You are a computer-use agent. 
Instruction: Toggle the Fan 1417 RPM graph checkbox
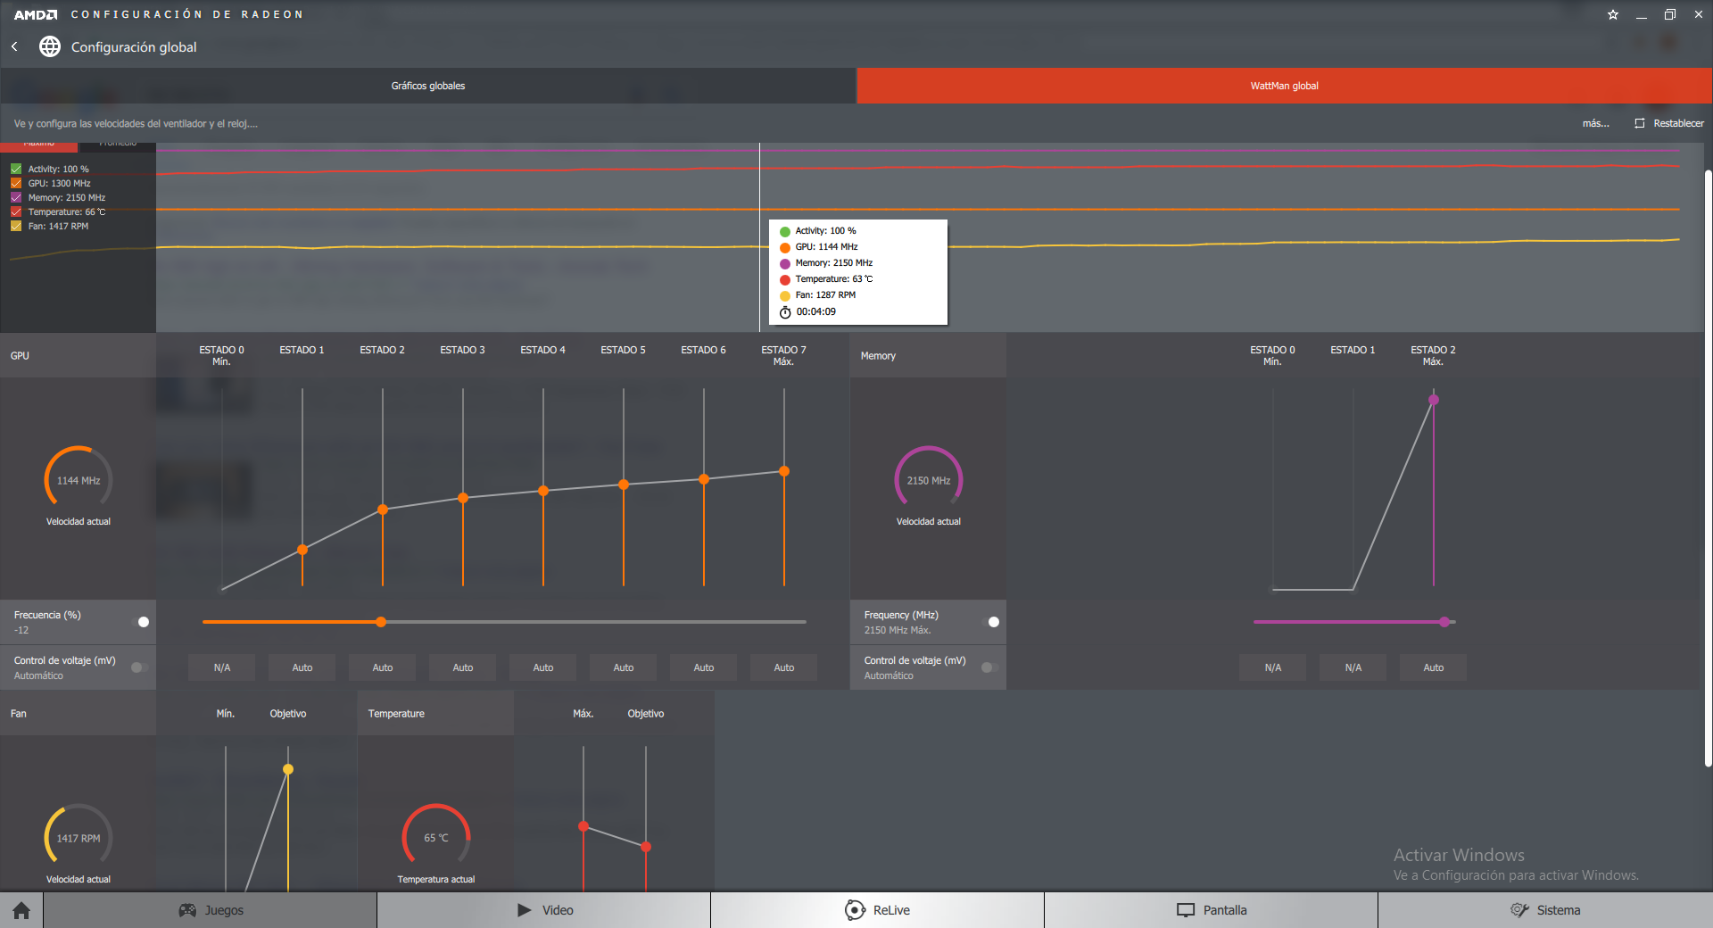16,226
